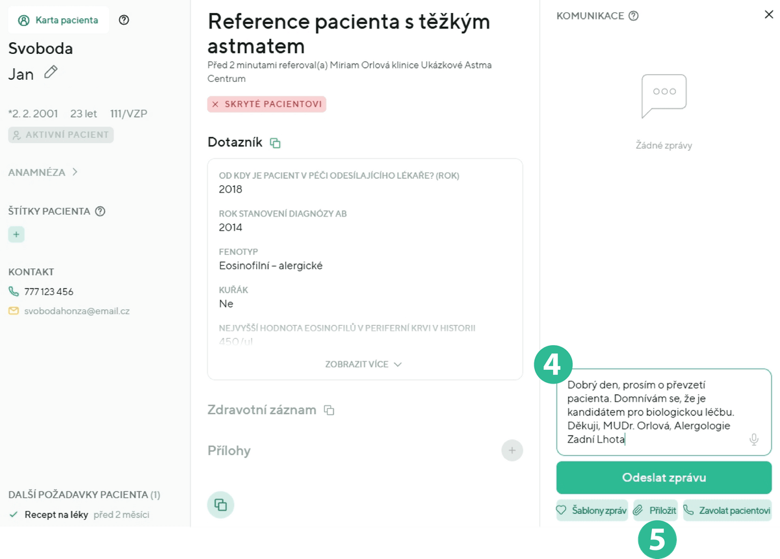
Task: Open the Karta pacienta tab
Action: click(58, 20)
